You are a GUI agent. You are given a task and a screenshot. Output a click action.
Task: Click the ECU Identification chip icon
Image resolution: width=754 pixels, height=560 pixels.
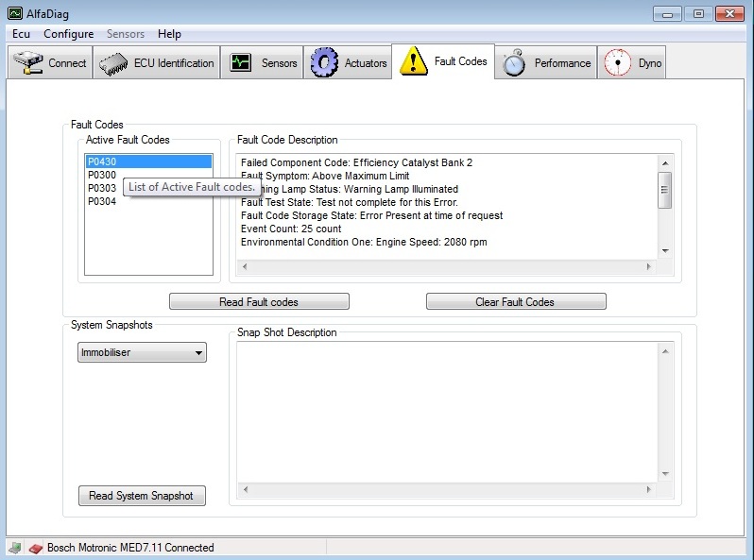[113, 63]
